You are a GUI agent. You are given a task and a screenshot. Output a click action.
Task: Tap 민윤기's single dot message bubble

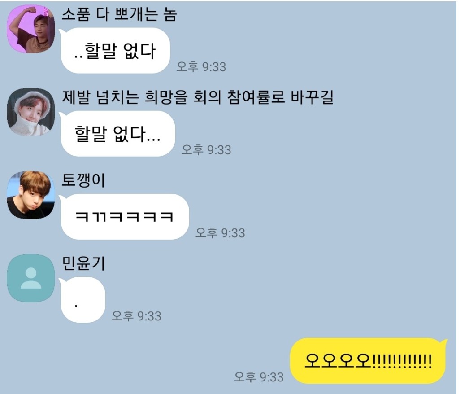[83, 300]
